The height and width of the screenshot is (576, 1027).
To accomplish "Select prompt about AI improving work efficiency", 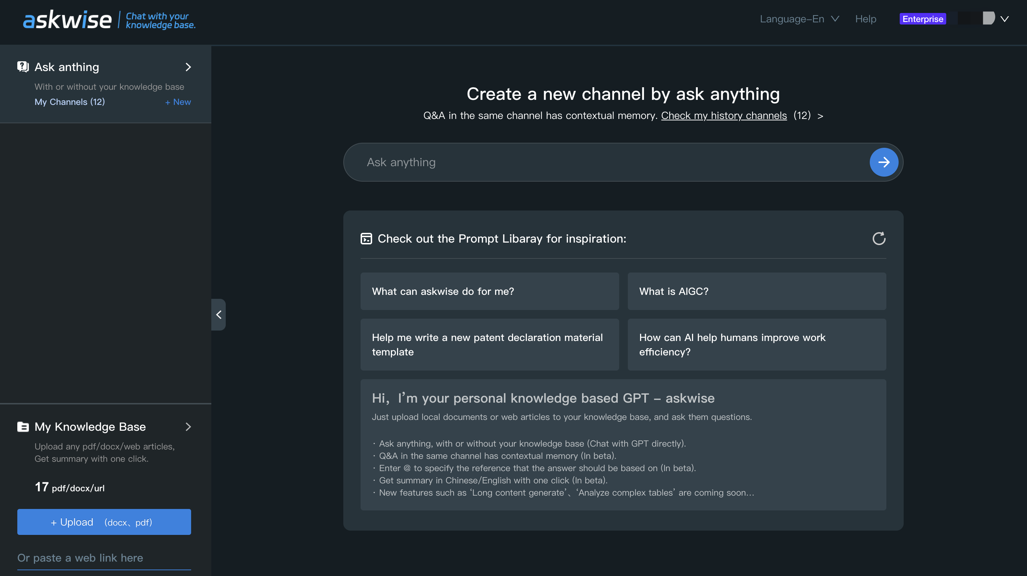I will coord(757,344).
